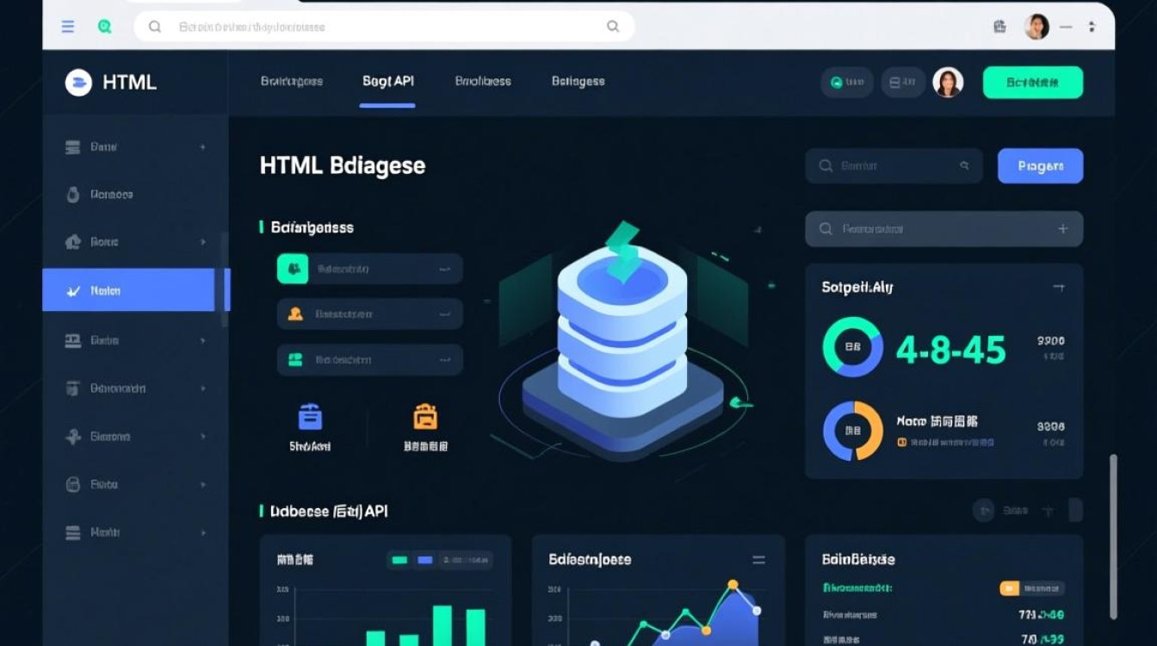Viewport: 1157px width, 646px height.
Task: Click the white circular HTML logo icon
Action: pyautogui.click(x=78, y=83)
